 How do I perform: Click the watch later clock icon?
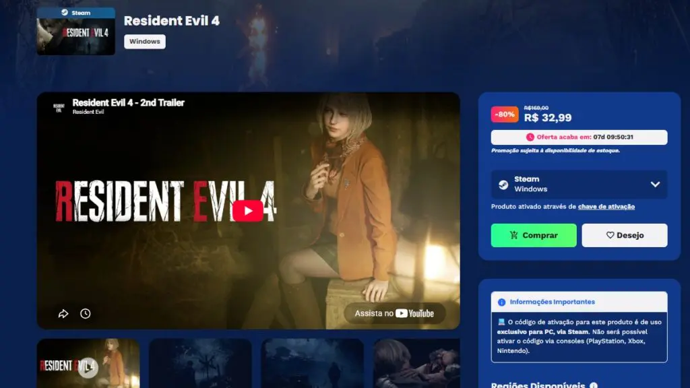coord(86,314)
